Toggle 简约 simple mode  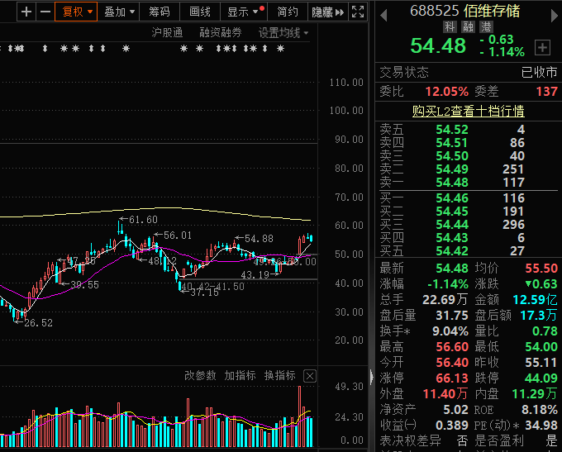(288, 12)
